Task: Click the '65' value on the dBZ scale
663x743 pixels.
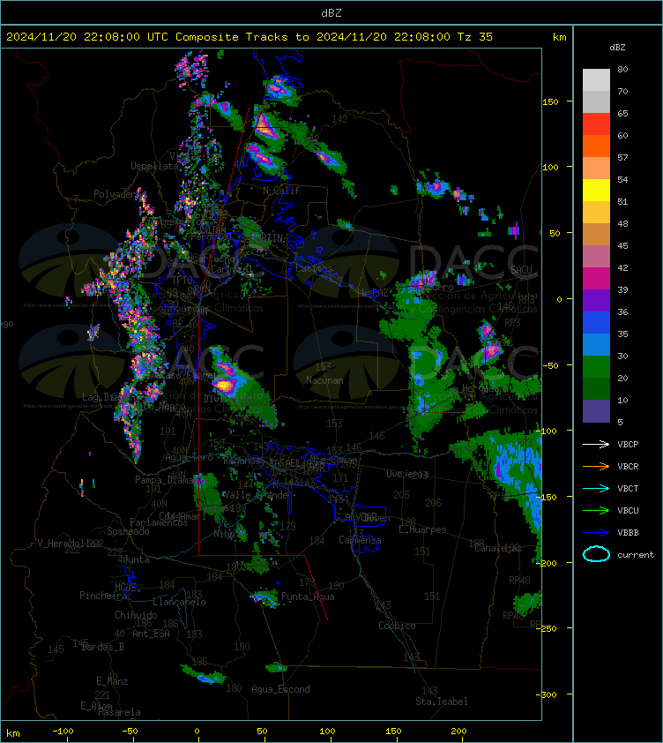Action: tap(622, 113)
